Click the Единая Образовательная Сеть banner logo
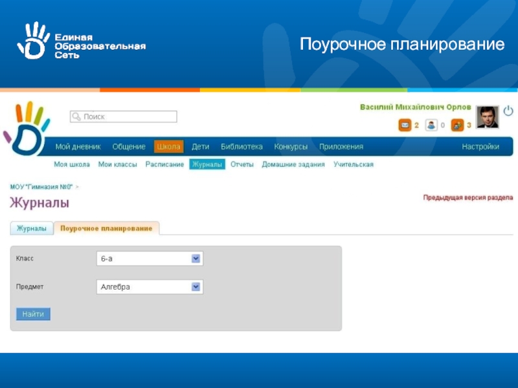This screenshot has height=388, width=518. coord(82,41)
